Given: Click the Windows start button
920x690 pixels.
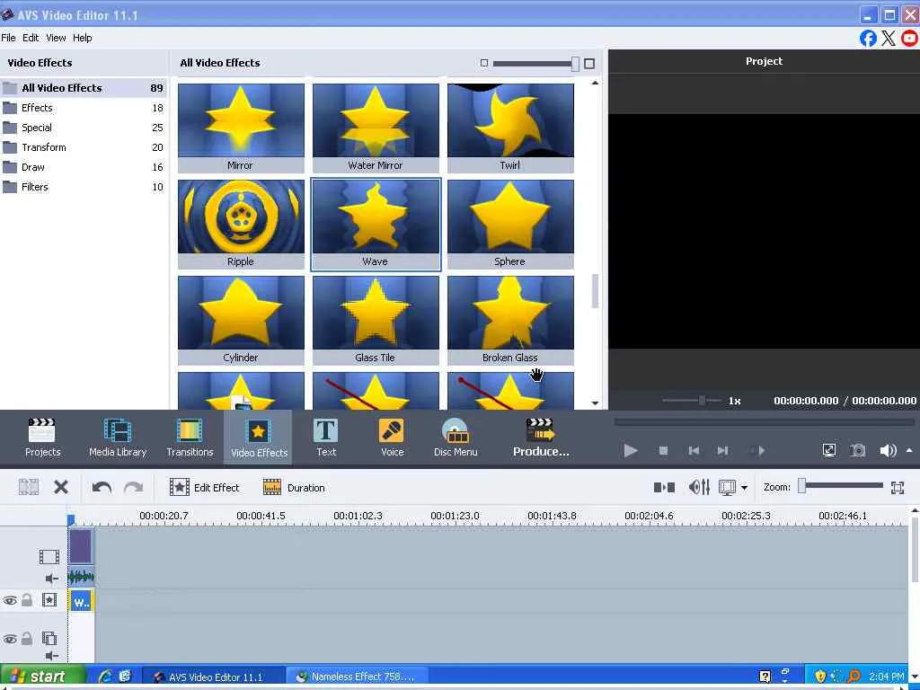Looking at the screenshot, I should tap(41, 676).
